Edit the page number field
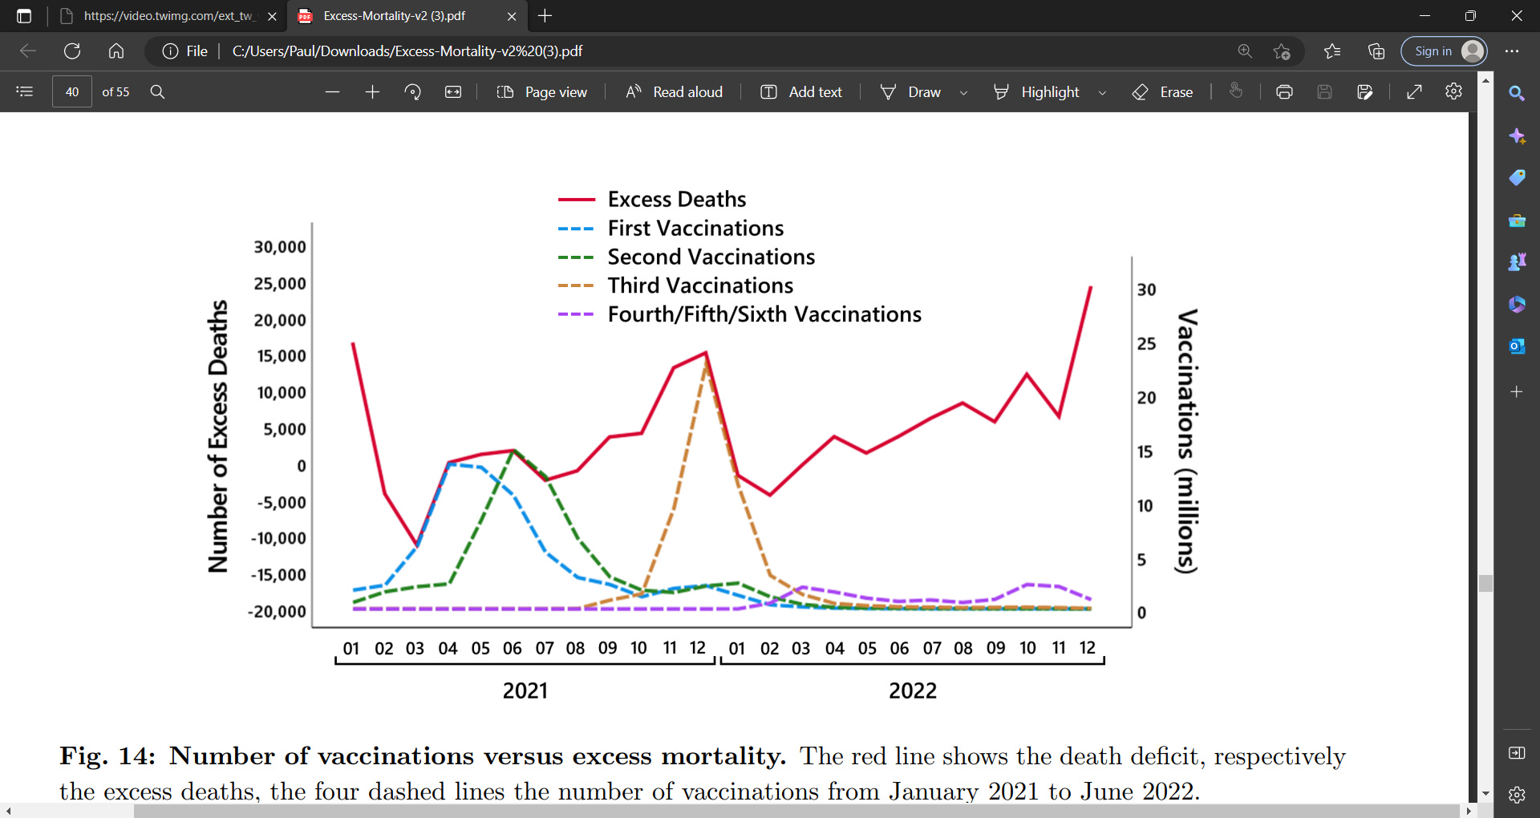The width and height of the screenshot is (1540, 818). (72, 92)
